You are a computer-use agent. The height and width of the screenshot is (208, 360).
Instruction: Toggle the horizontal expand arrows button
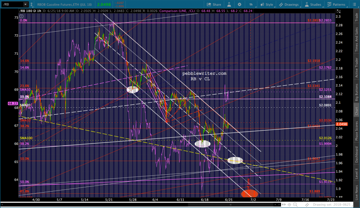pos(284,204)
